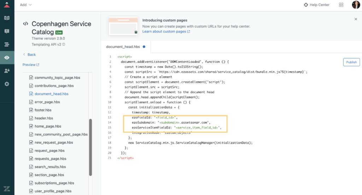Viewport: 362px width, 195px height.
Task: Click file icon next to header.hbs
Action: [x=31, y=118]
